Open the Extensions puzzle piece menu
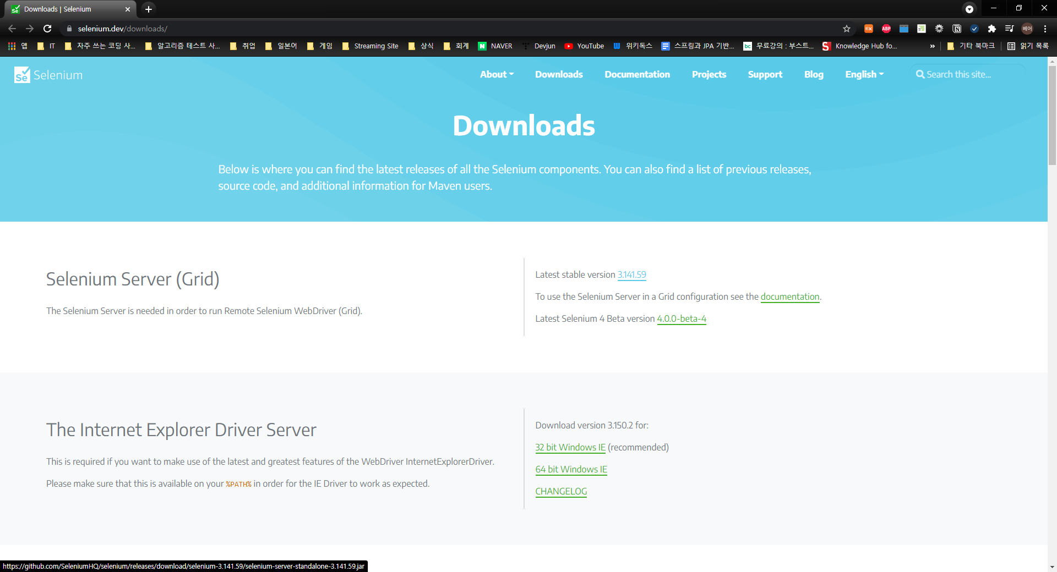This screenshot has width=1057, height=572. click(x=992, y=29)
